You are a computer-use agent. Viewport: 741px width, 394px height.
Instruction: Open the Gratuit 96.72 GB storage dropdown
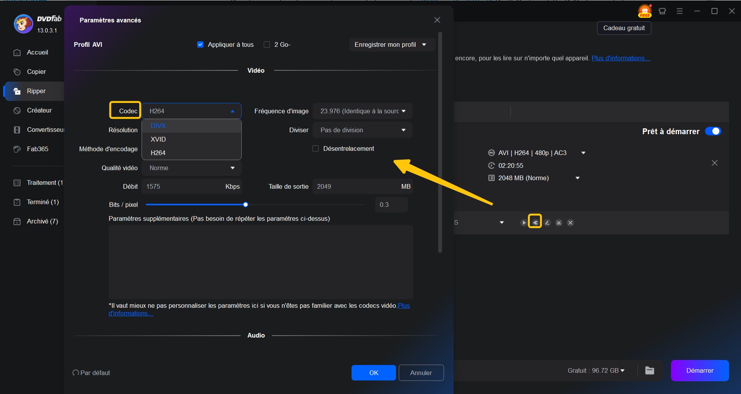(x=596, y=370)
